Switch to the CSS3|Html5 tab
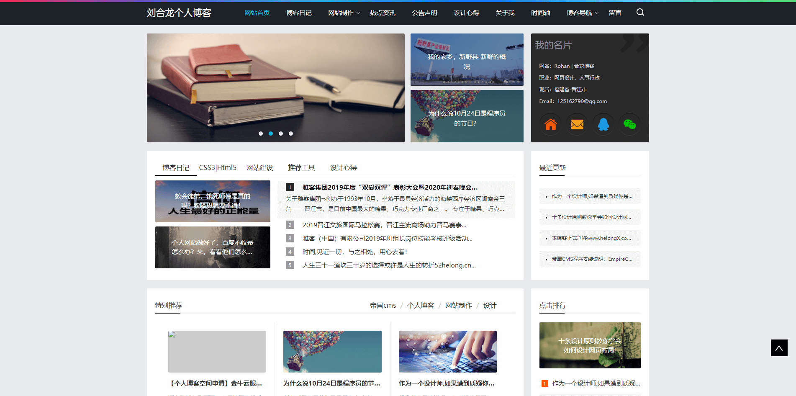Screen dimensions: 796x396 218,167
